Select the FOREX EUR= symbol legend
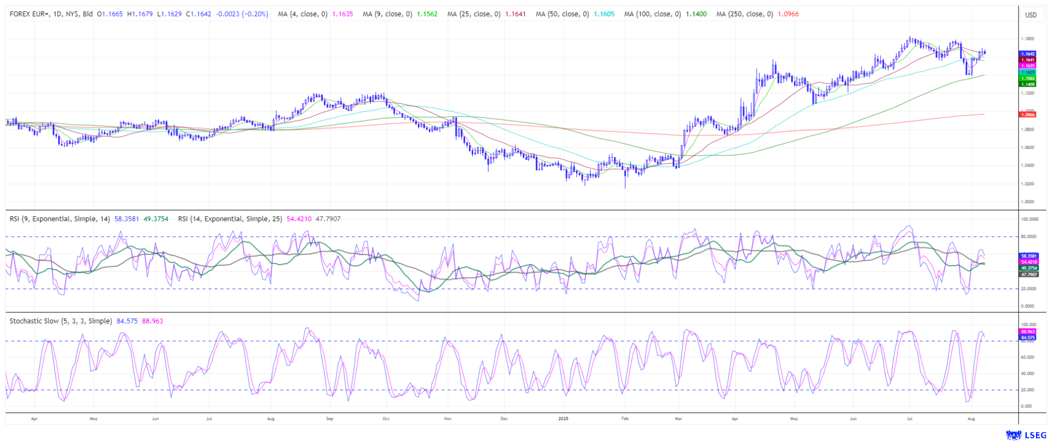Image resolution: width=1052 pixels, height=441 pixels. (51, 14)
